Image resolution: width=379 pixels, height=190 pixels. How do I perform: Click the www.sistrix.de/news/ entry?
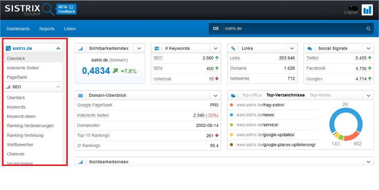255,115
